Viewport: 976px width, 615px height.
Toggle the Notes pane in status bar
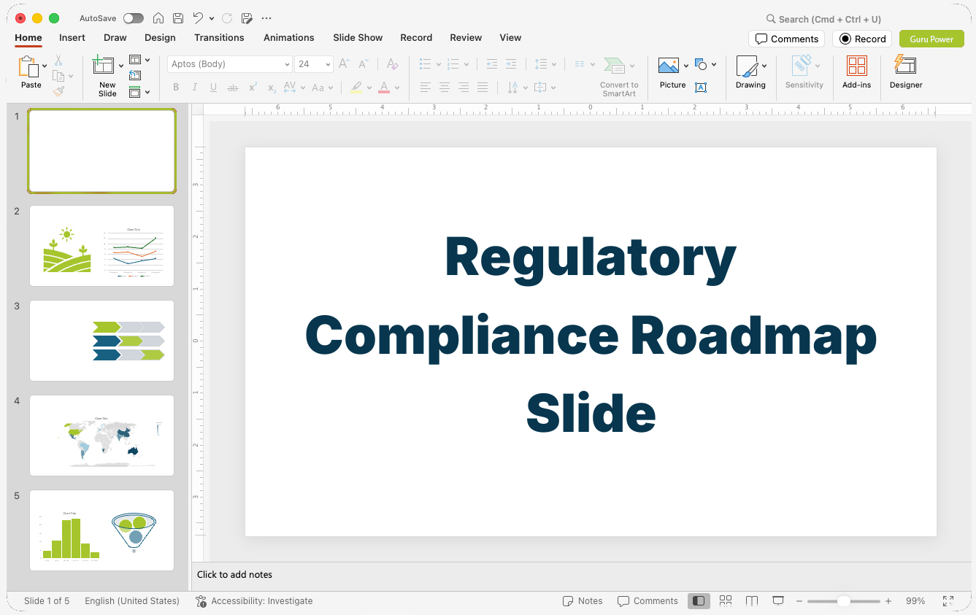click(583, 601)
